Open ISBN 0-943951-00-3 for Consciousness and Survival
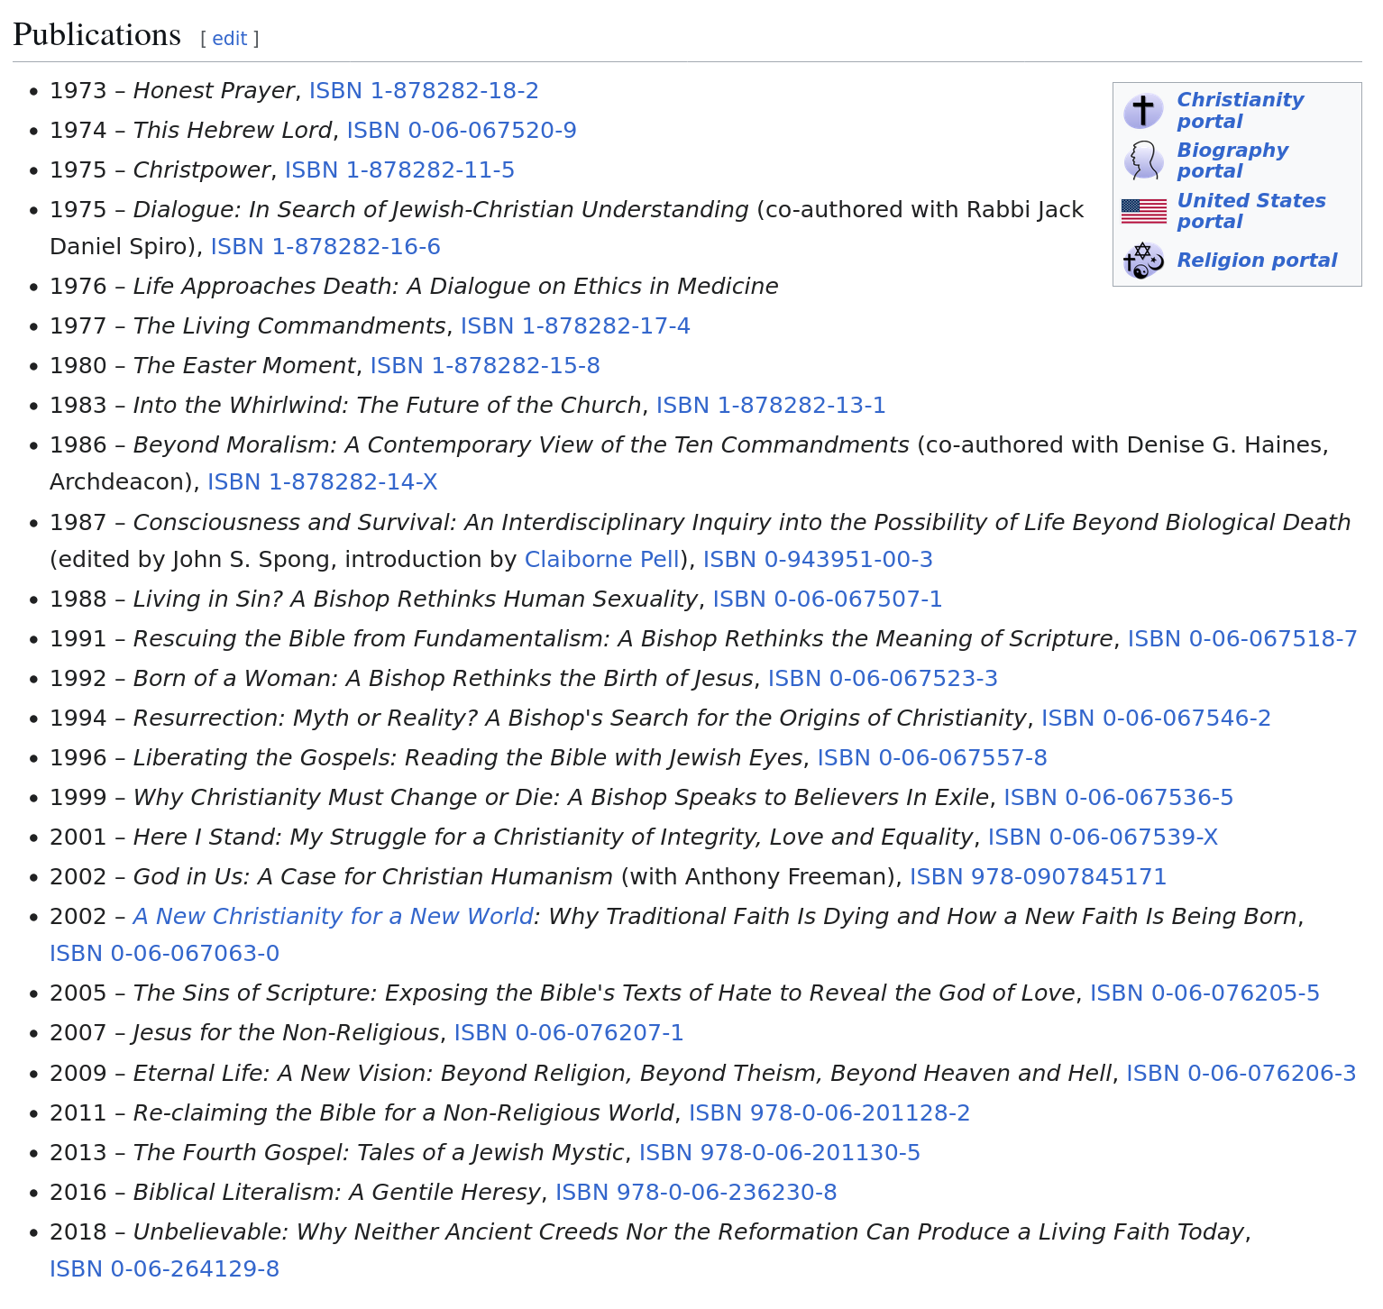 coord(818,560)
